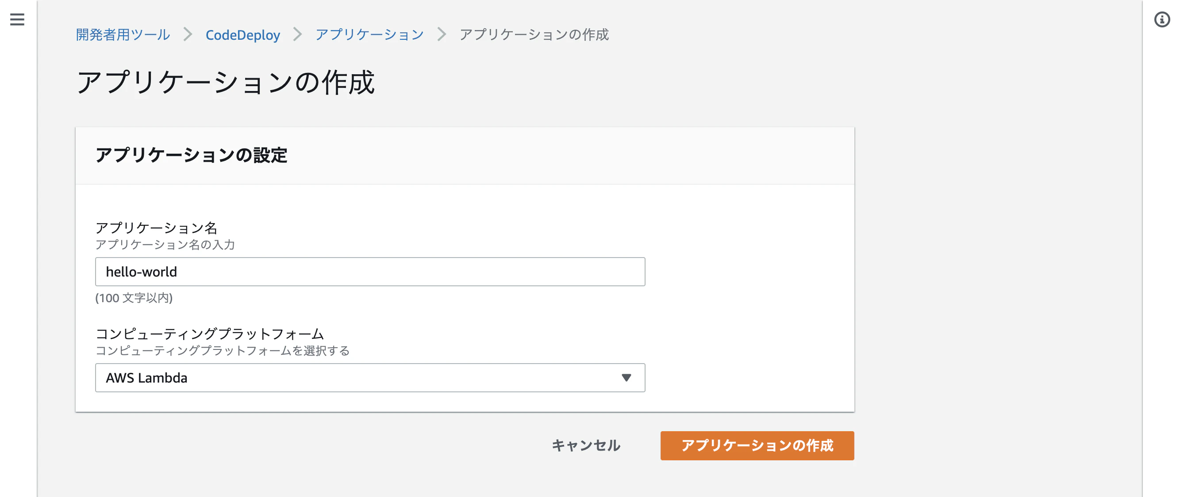Navigate to アプリケーション breadcrumb link
The image size is (1180, 497).
[369, 35]
